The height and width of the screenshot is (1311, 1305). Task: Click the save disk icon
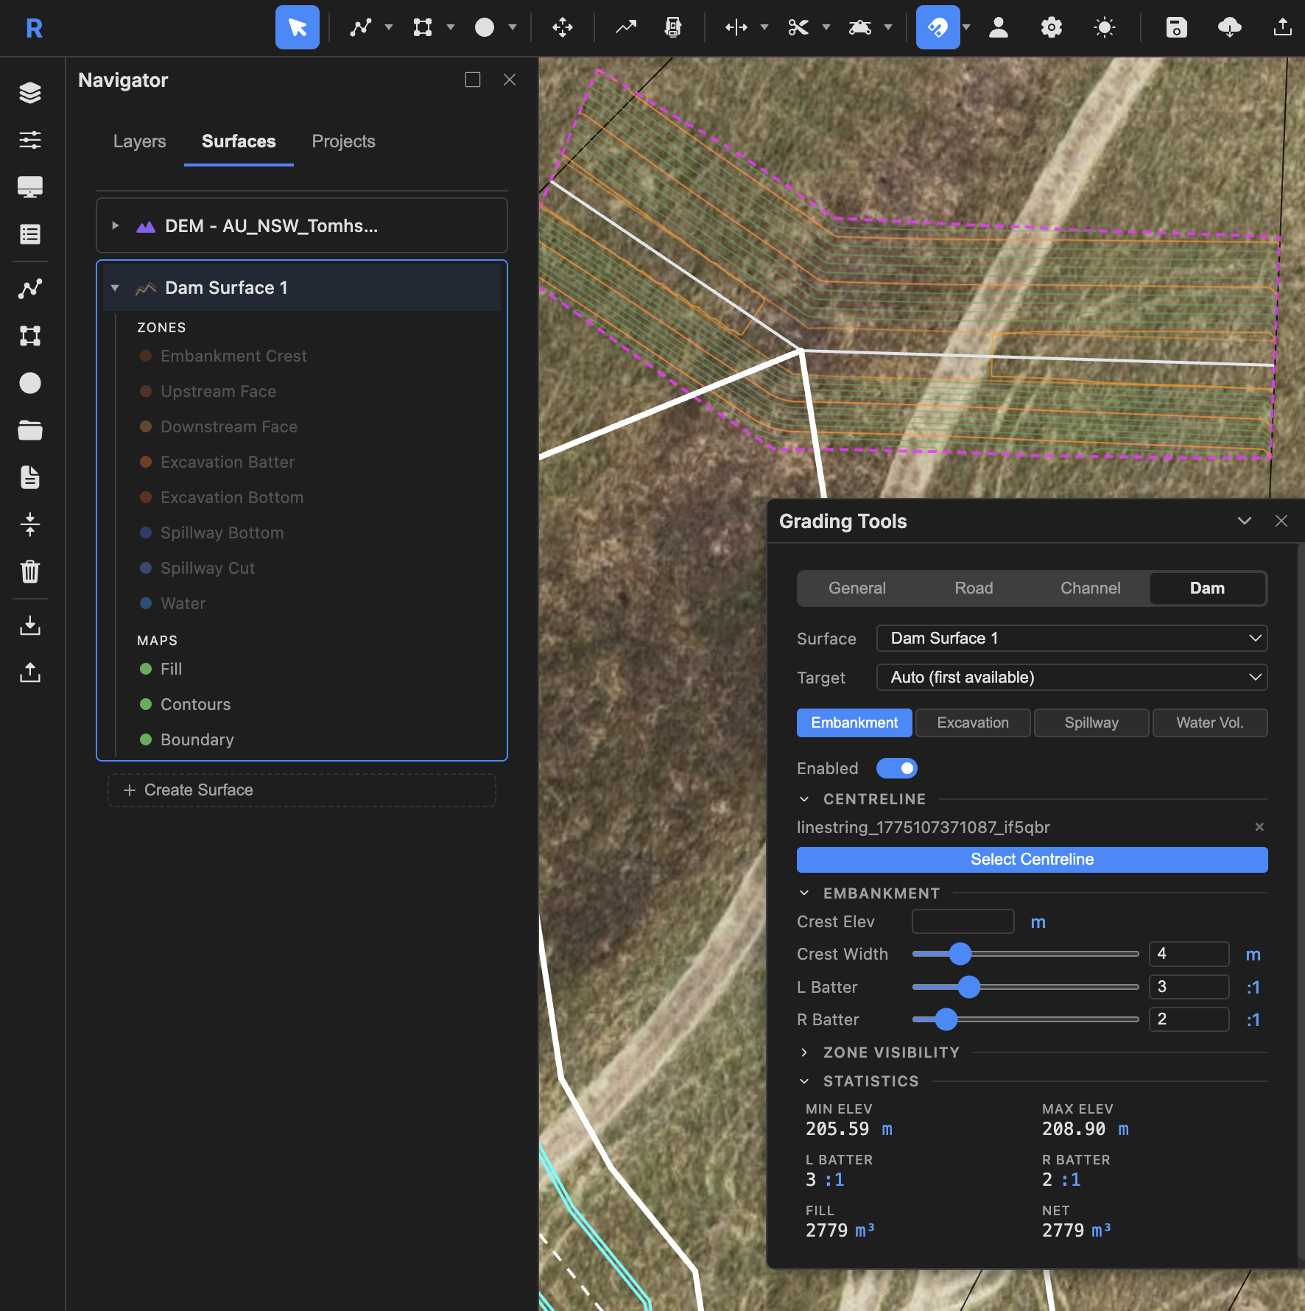1176,28
